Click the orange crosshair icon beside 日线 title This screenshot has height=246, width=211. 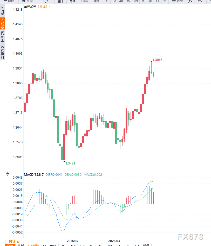point(50,7)
